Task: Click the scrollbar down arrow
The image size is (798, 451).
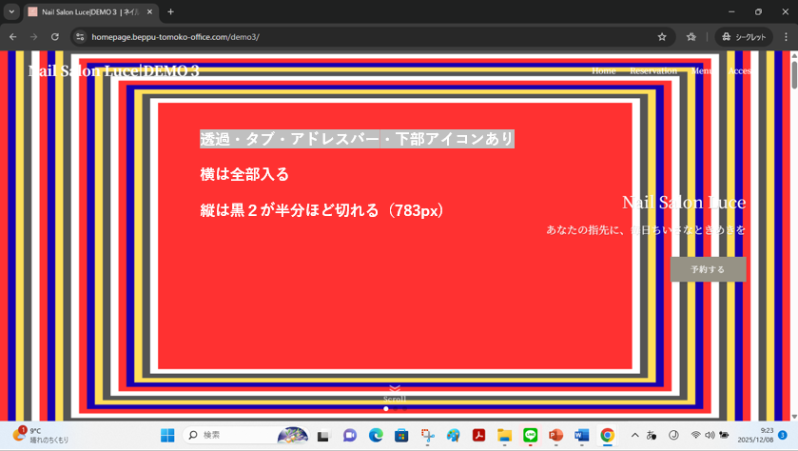Action: click(794, 417)
